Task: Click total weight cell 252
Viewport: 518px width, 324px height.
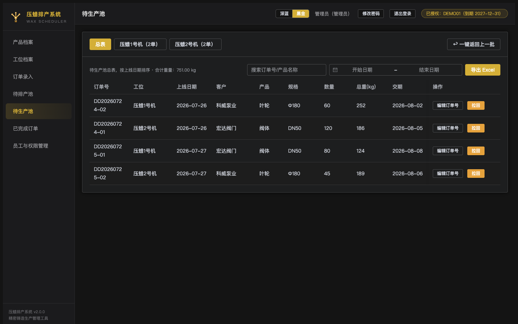Action: click(x=361, y=105)
